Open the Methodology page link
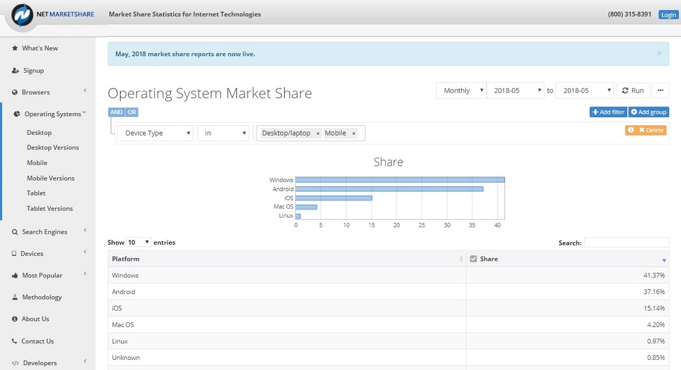 pyautogui.click(x=42, y=297)
